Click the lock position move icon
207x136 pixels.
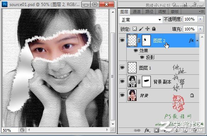click(147, 29)
